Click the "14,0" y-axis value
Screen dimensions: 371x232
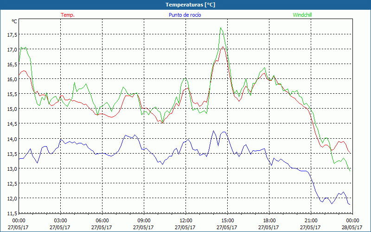12,139
